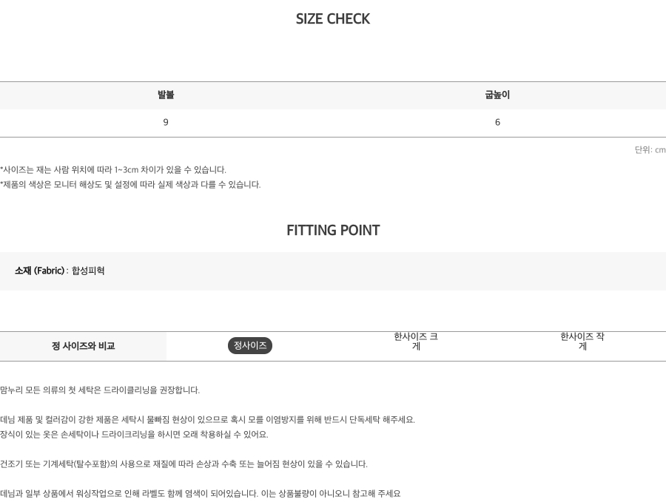Click the 워싱작업 label dyeing notice line
The image size is (666, 502).
point(201,494)
